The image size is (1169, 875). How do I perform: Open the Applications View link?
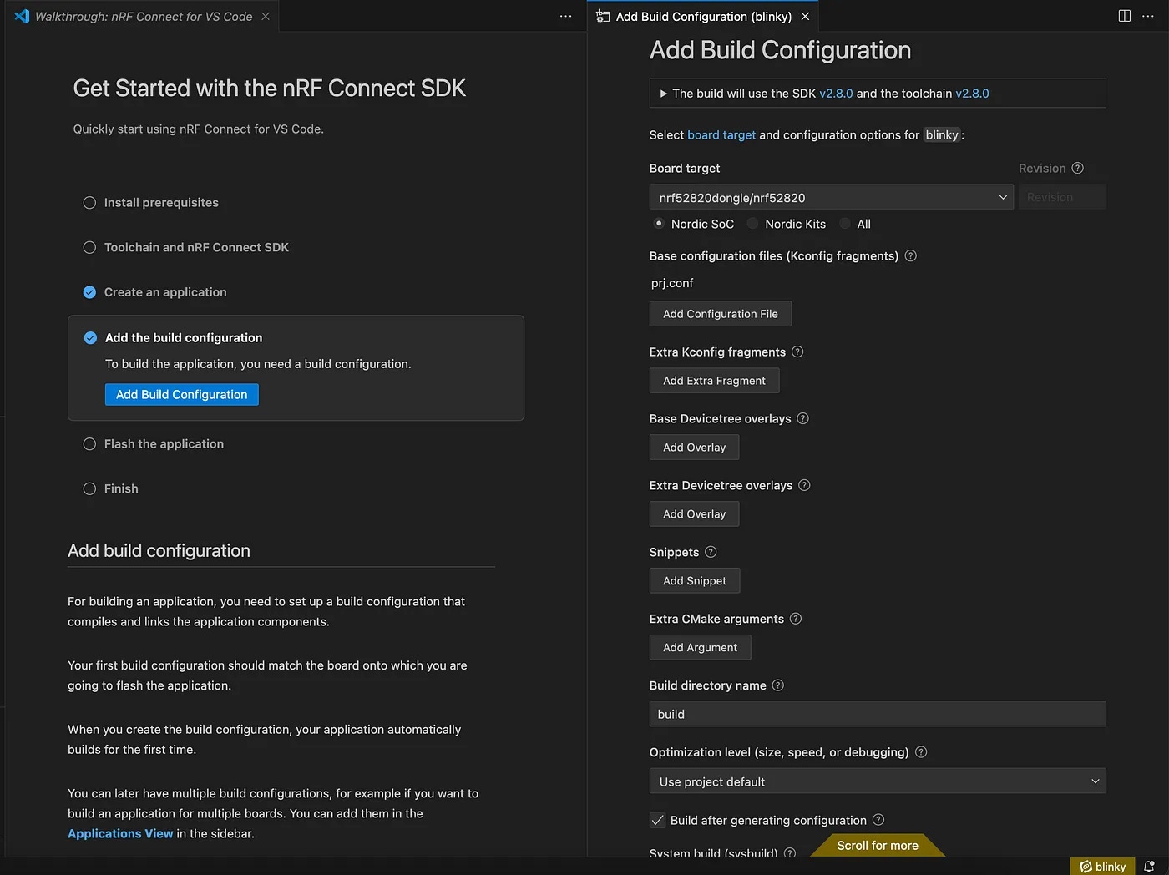(120, 834)
